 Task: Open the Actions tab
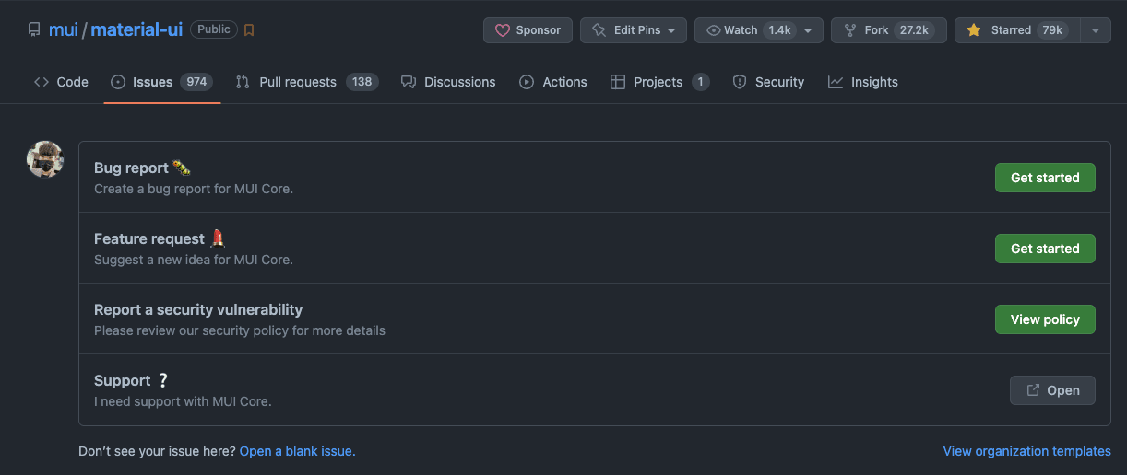tap(553, 82)
